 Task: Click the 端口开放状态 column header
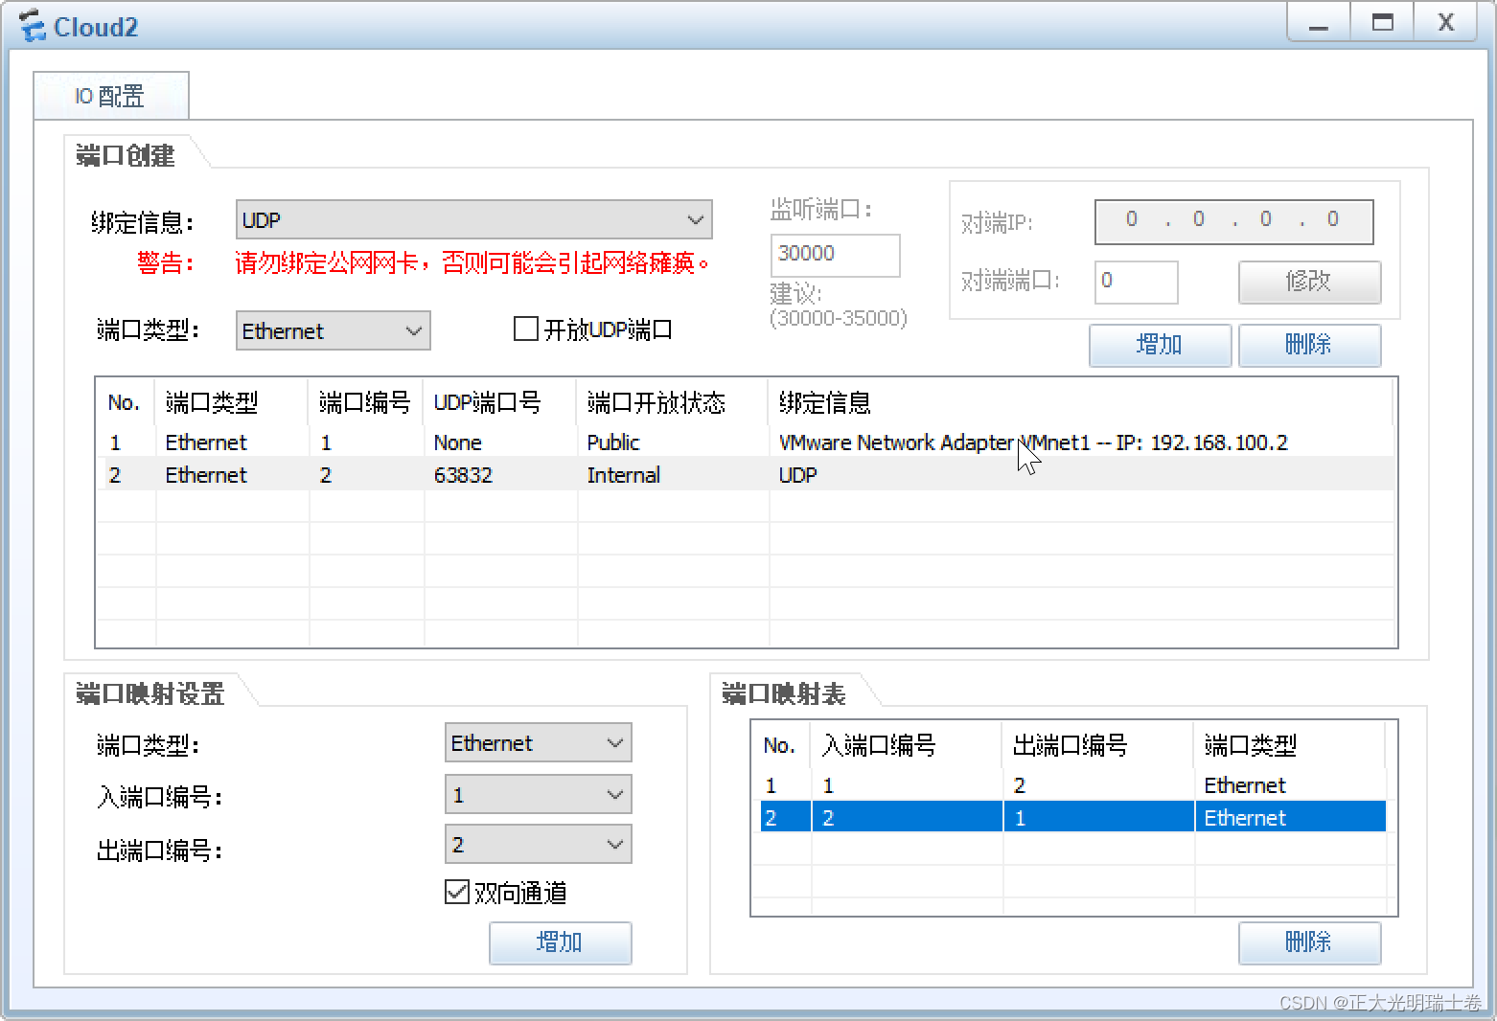click(x=673, y=402)
